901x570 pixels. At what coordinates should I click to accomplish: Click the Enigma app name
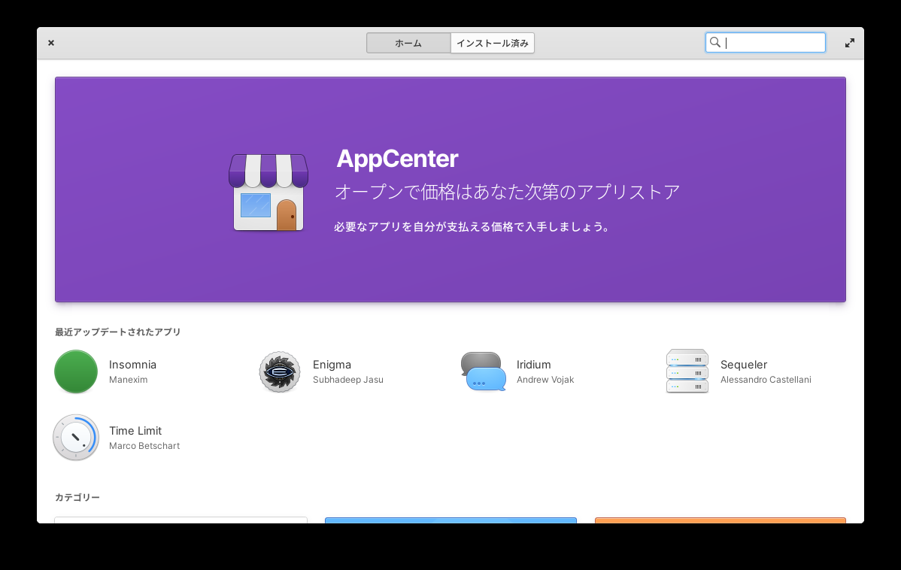(x=332, y=365)
